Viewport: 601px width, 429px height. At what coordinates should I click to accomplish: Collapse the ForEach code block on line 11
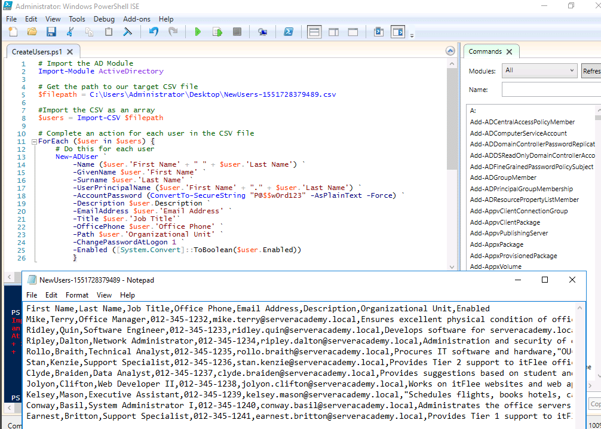click(33, 142)
